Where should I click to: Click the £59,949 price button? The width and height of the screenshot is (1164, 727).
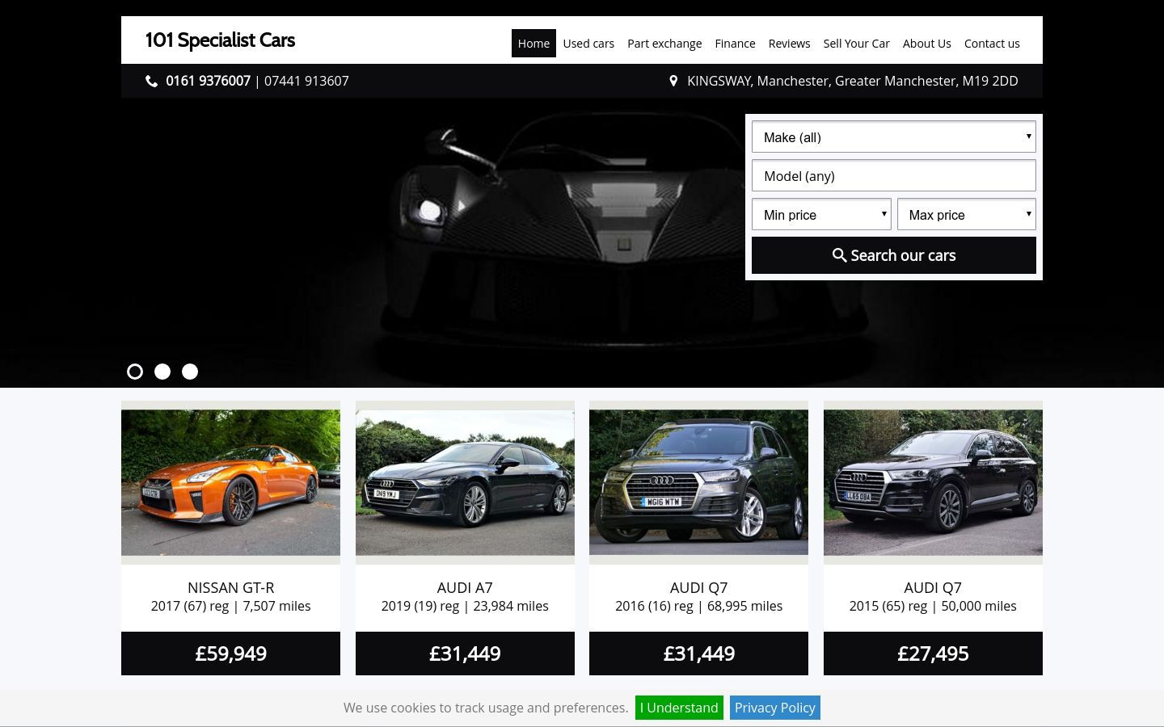coord(230,653)
